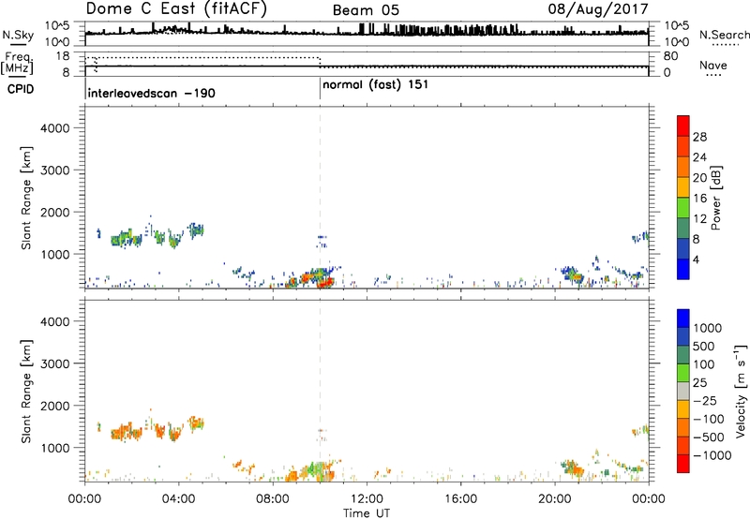
Task: Click the Time UT axis title
Action: tap(367, 513)
